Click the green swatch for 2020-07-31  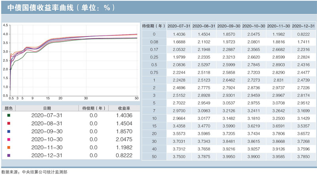click(x=9, y=115)
